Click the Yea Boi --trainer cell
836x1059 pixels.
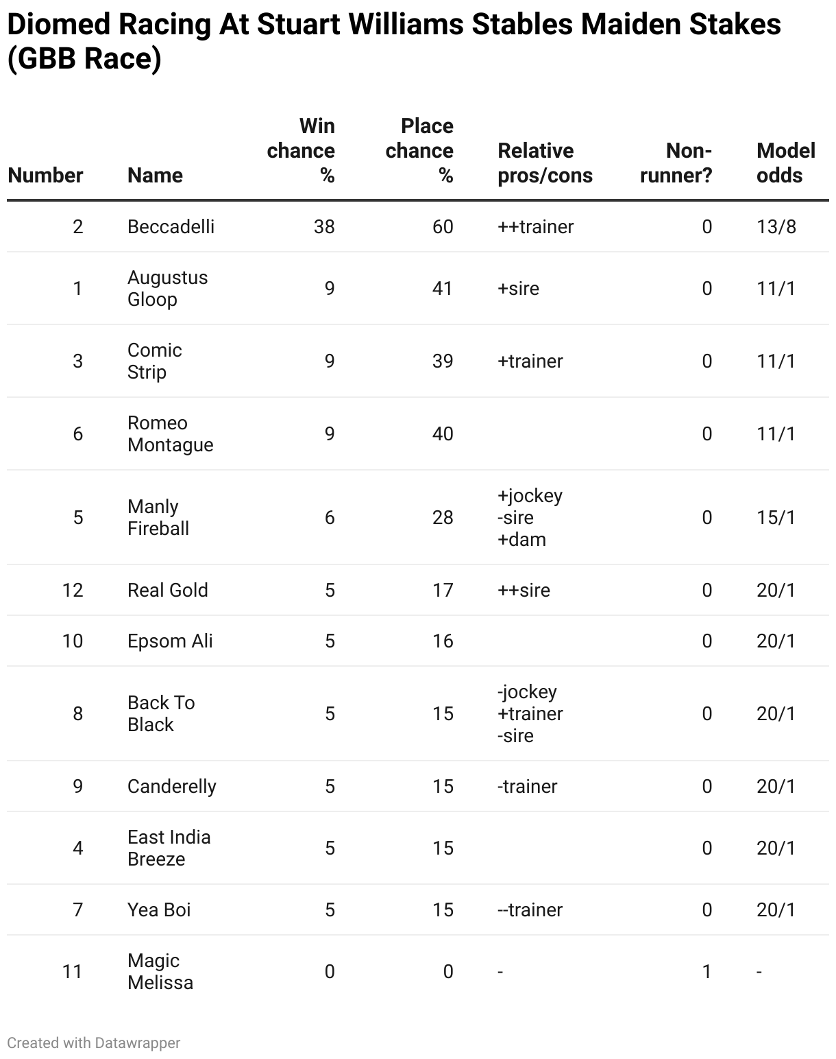530,909
